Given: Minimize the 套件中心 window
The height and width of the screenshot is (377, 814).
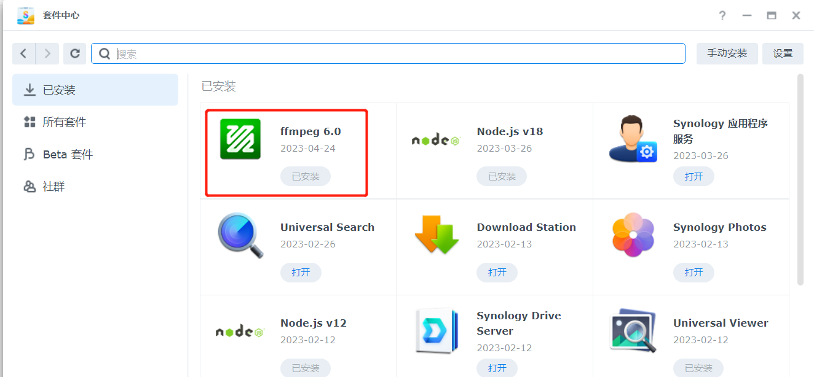Looking at the screenshot, I should click(x=747, y=15).
